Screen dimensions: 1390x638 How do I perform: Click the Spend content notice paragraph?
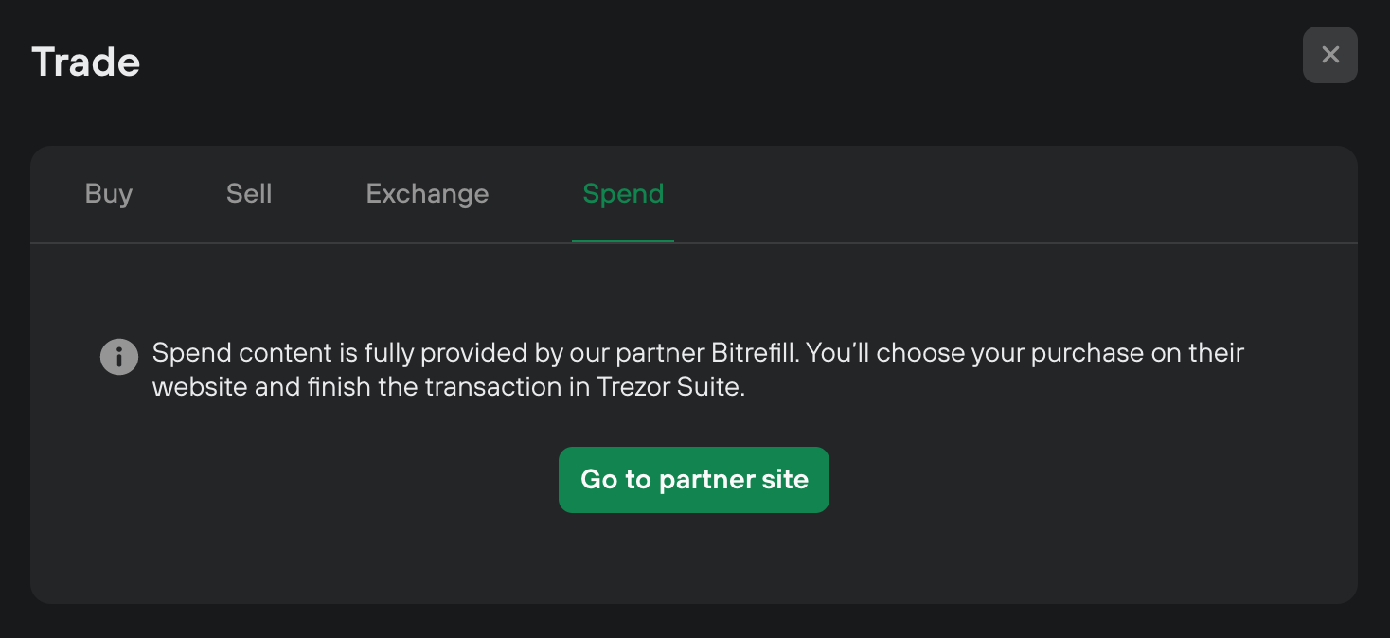(x=698, y=371)
